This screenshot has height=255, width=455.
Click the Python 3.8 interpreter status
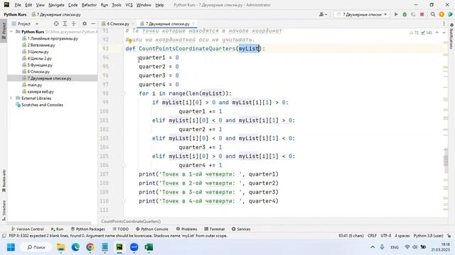click(x=428, y=236)
